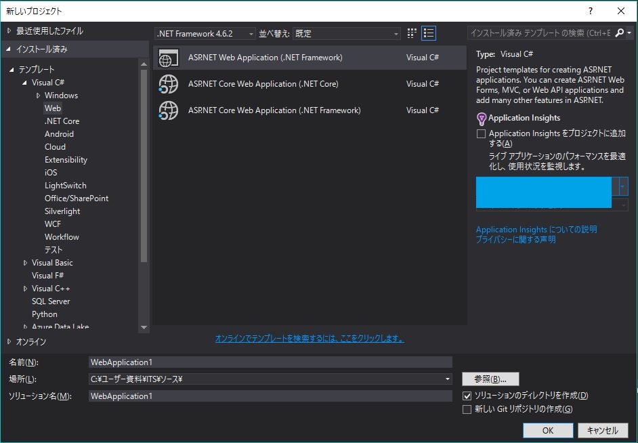Viewport: 638px width, 443px height.
Task: Select Office/SharePoint template category
Action: point(77,198)
